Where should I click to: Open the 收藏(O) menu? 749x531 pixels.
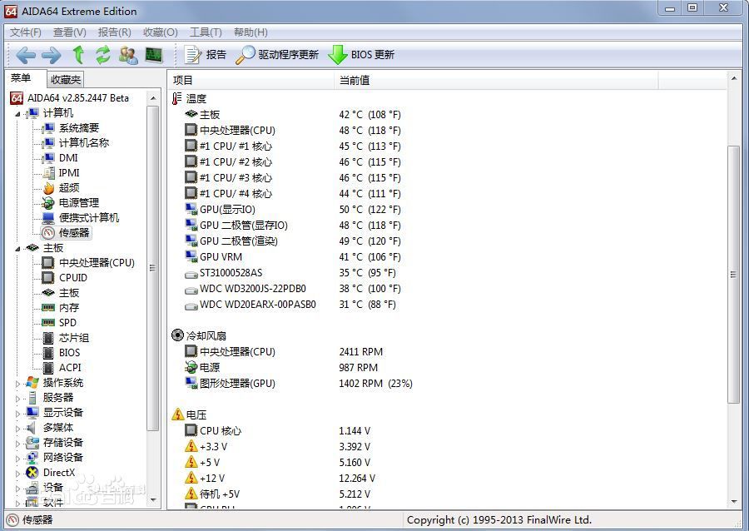(160, 32)
